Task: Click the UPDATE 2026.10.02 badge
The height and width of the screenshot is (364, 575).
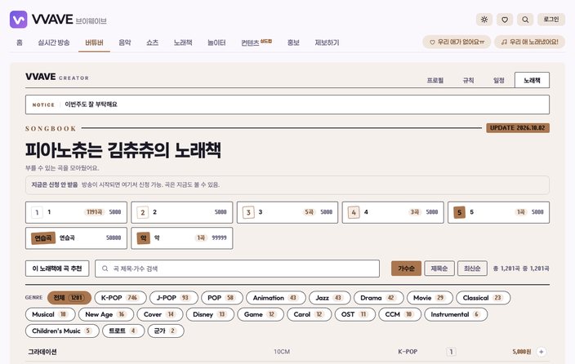Action: pos(518,128)
